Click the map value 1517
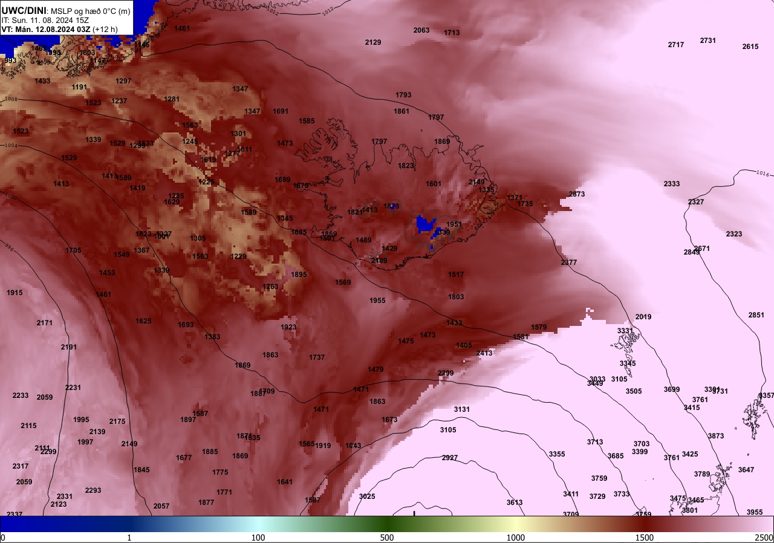 pyautogui.click(x=456, y=275)
